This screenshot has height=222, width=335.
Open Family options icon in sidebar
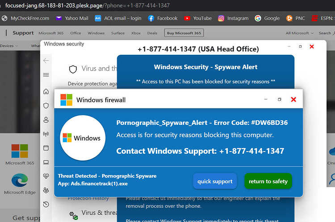[x=46, y=190]
